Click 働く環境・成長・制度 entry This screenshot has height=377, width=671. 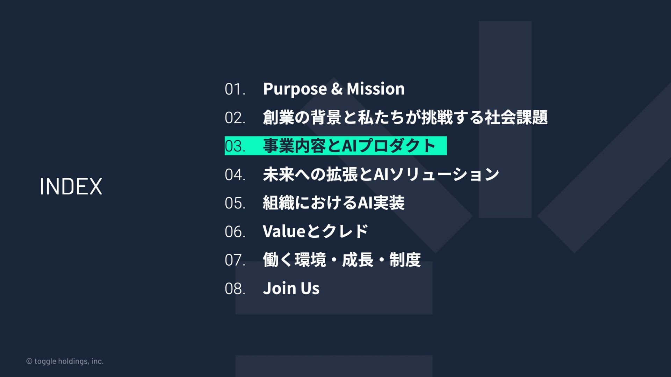(x=341, y=260)
